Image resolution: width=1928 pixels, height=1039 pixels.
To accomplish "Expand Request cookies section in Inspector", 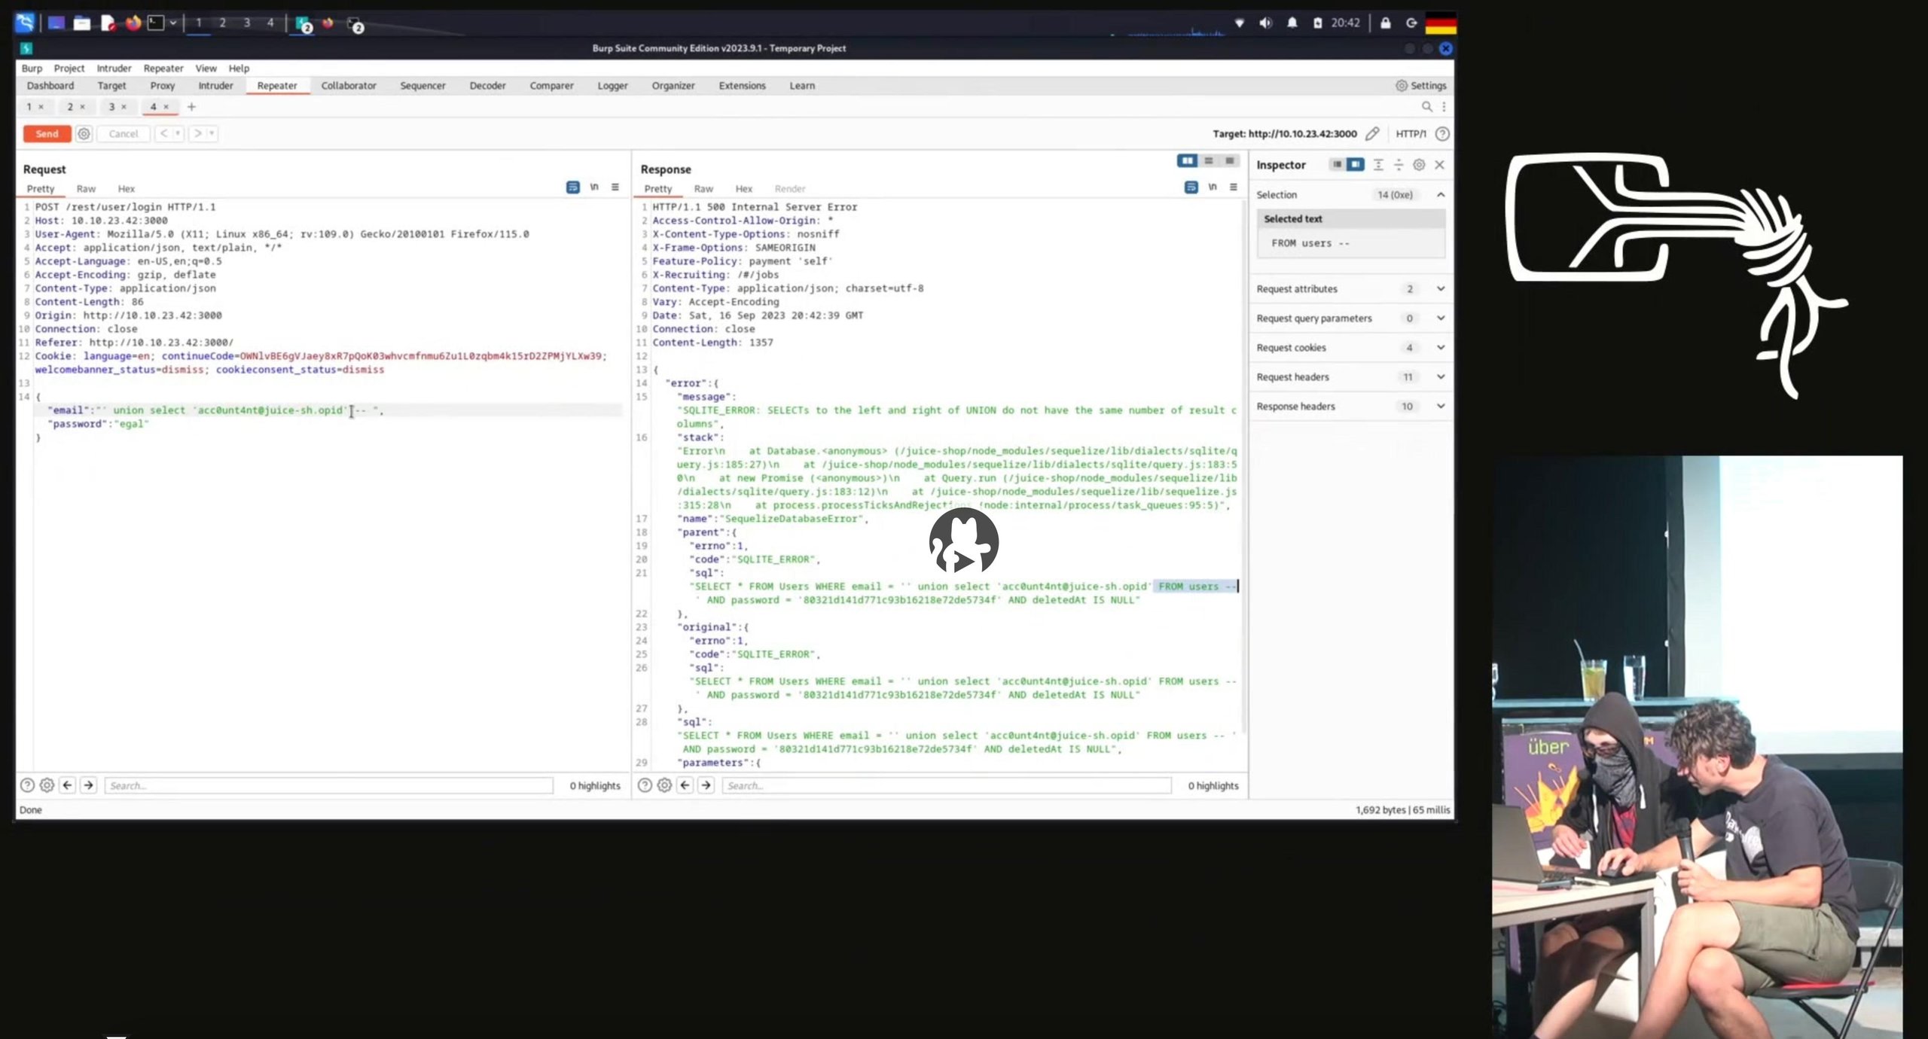I will click(x=1440, y=348).
